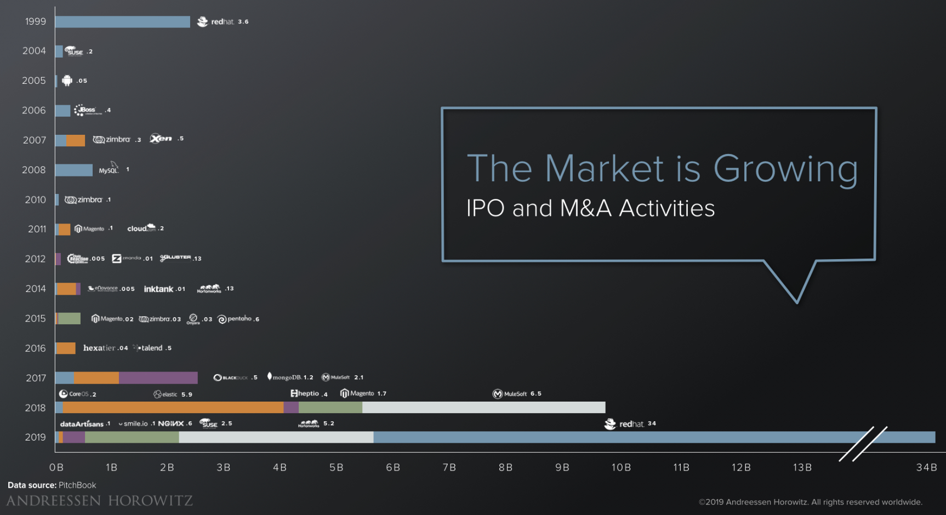Click the smile.io logo in 2019
Image resolution: width=946 pixels, height=515 pixels.
point(133,424)
